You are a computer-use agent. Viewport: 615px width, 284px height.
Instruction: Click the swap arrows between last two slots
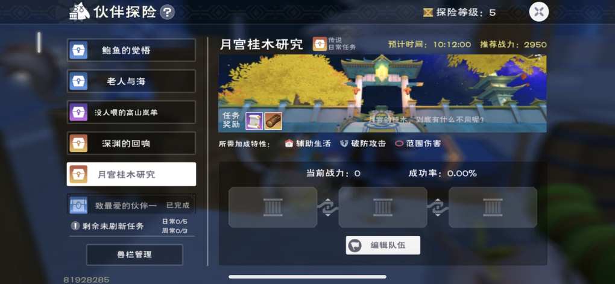coord(438,207)
